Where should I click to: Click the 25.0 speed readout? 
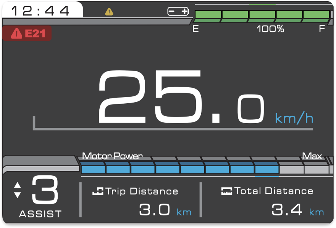point(181,97)
